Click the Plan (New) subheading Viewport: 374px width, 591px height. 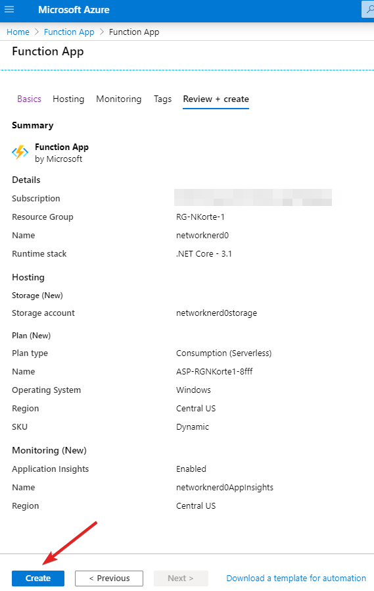point(32,336)
